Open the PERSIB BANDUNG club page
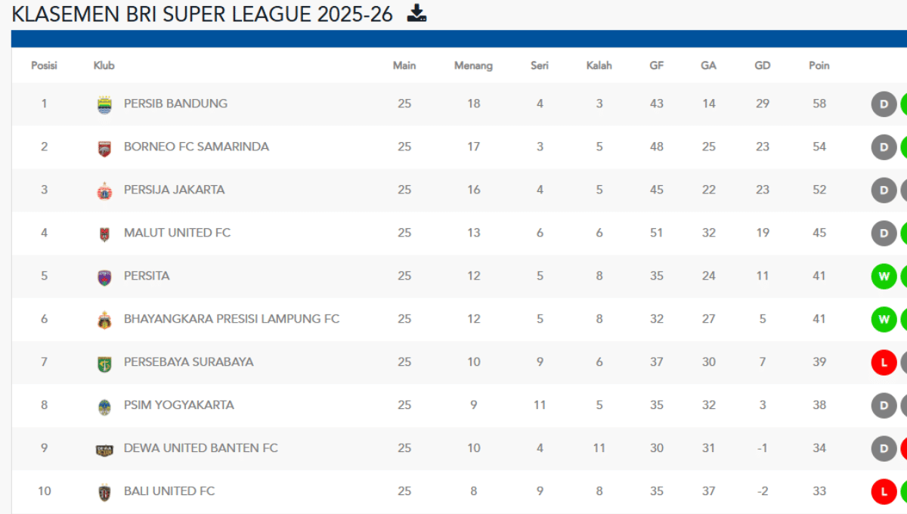The height and width of the screenshot is (514, 907). [175, 104]
